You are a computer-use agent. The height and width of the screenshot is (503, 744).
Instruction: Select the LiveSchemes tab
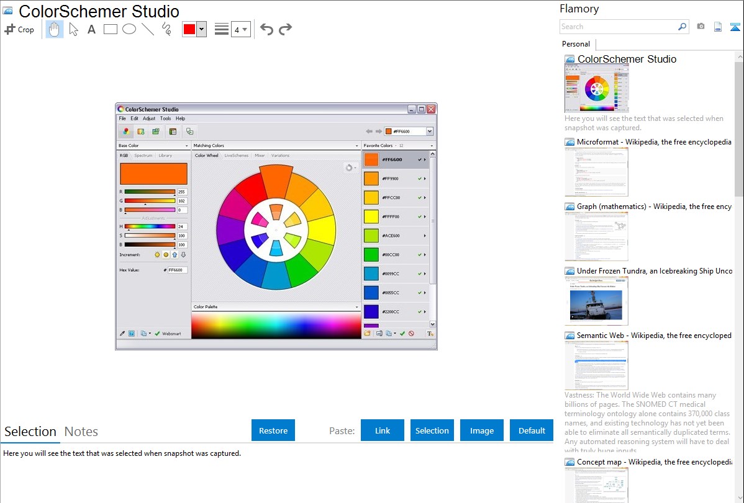pyautogui.click(x=236, y=156)
